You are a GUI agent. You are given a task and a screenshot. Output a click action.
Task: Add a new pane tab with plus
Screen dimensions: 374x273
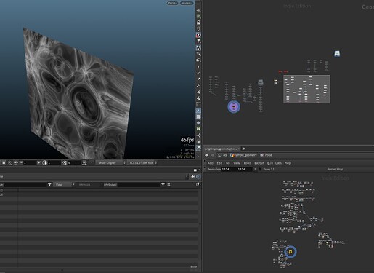tap(244, 149)
